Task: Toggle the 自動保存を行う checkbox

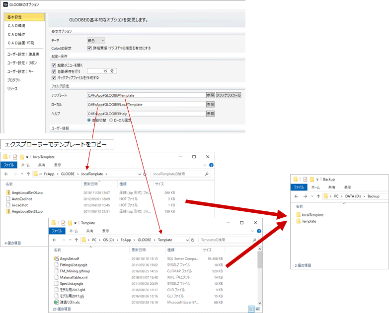Action: 54,71
